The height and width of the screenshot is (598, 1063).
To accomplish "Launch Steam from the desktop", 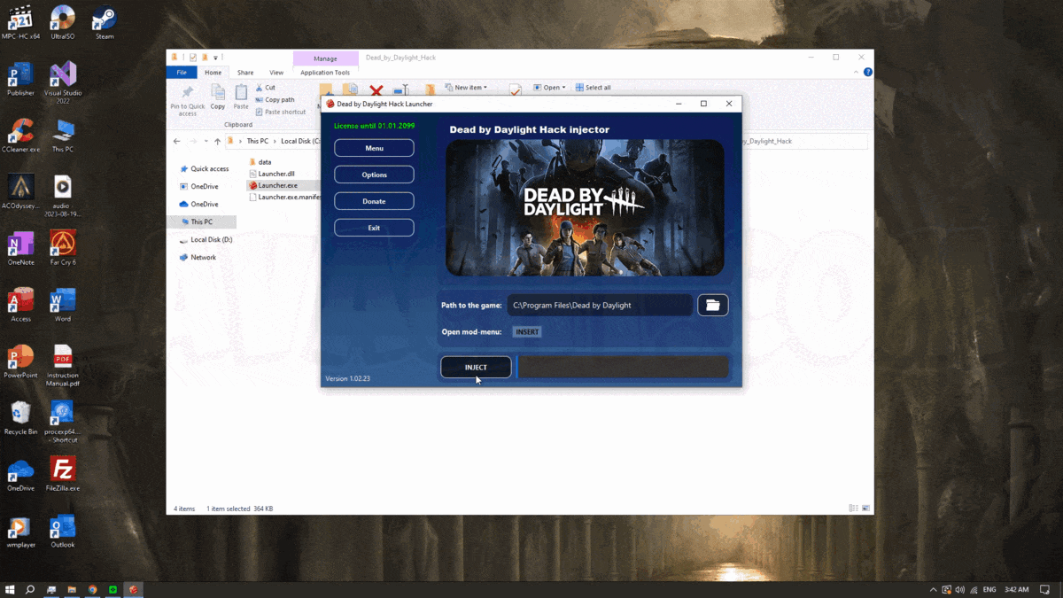I will point(104,16).
